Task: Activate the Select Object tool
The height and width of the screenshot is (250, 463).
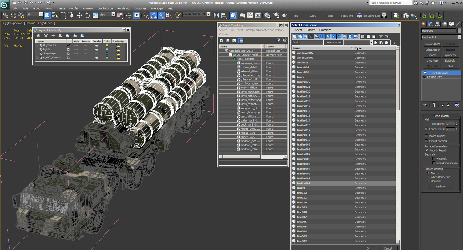Action: [x=47, y=15]
